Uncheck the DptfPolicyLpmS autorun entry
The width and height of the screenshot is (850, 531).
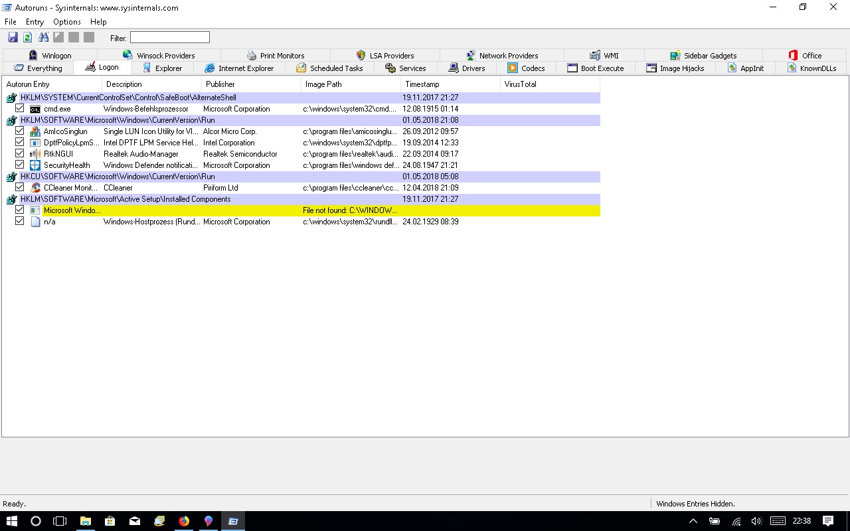(x=20, y=142)
